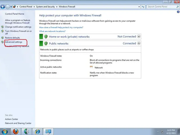Click the Network bench icon
180x135 pixels.
(91, 67)
